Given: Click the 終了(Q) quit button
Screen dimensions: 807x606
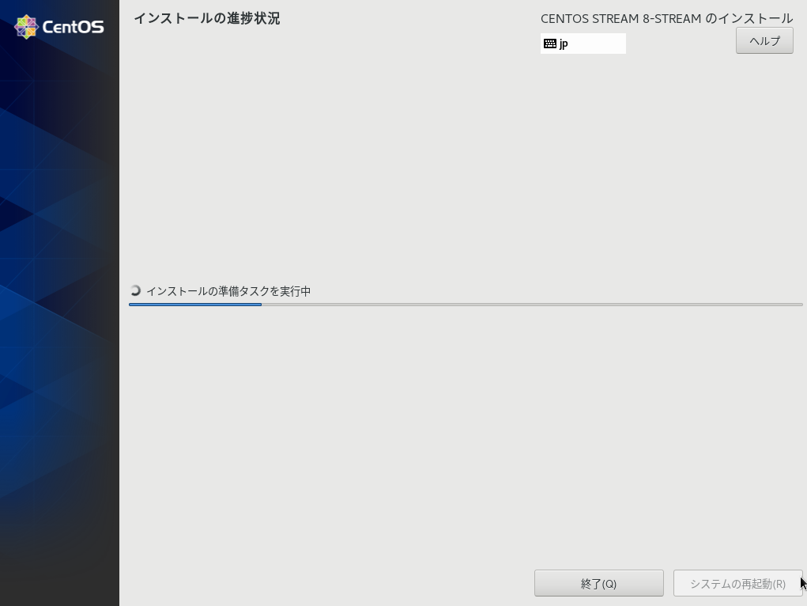Looking at the screenshot, I should point(598,583).
